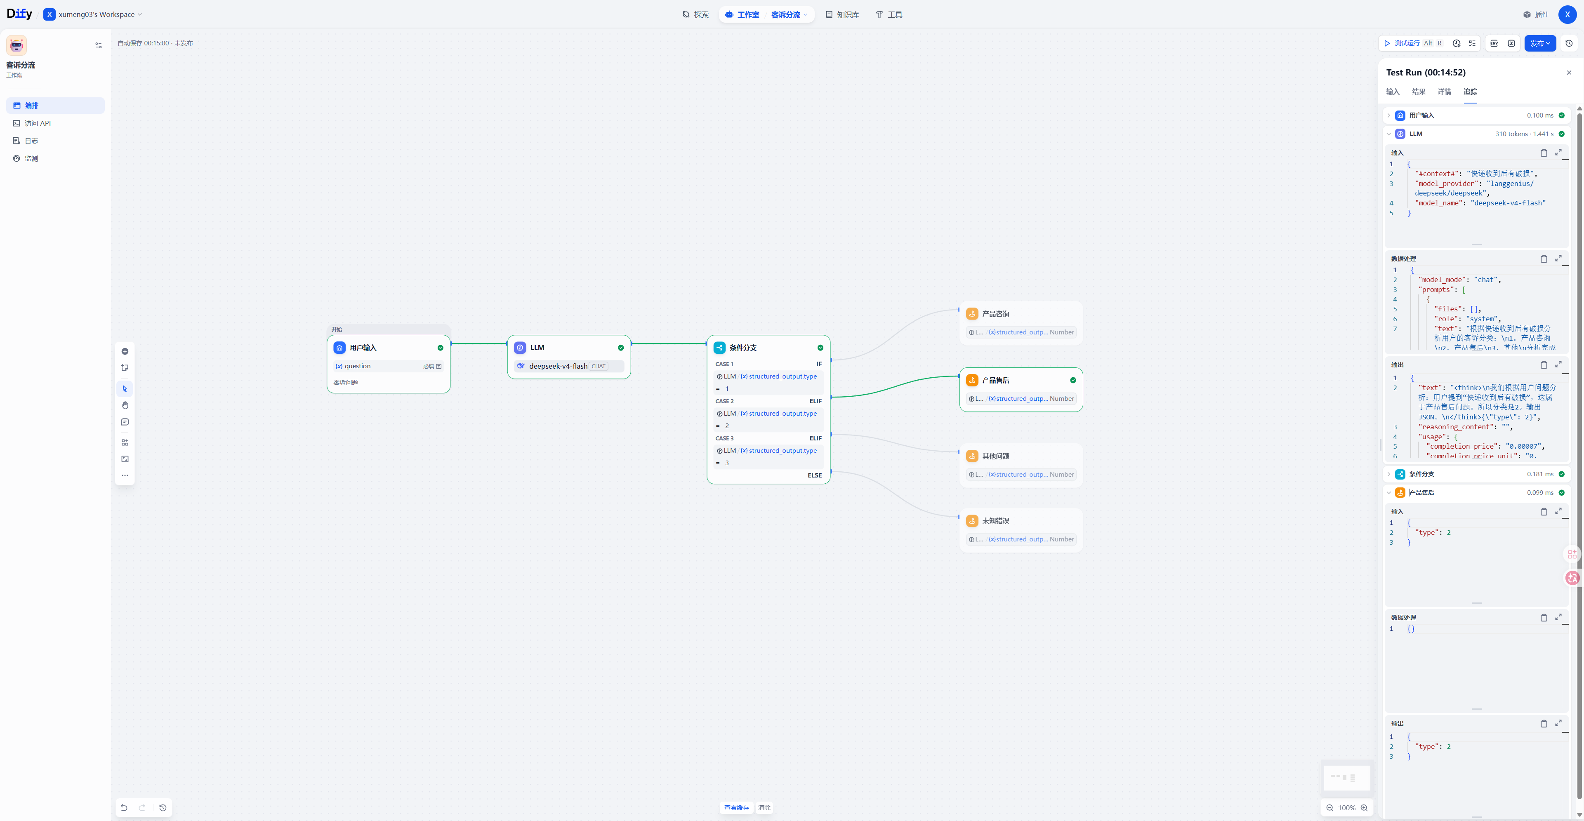Undo the last canvas action

point(124,807)
